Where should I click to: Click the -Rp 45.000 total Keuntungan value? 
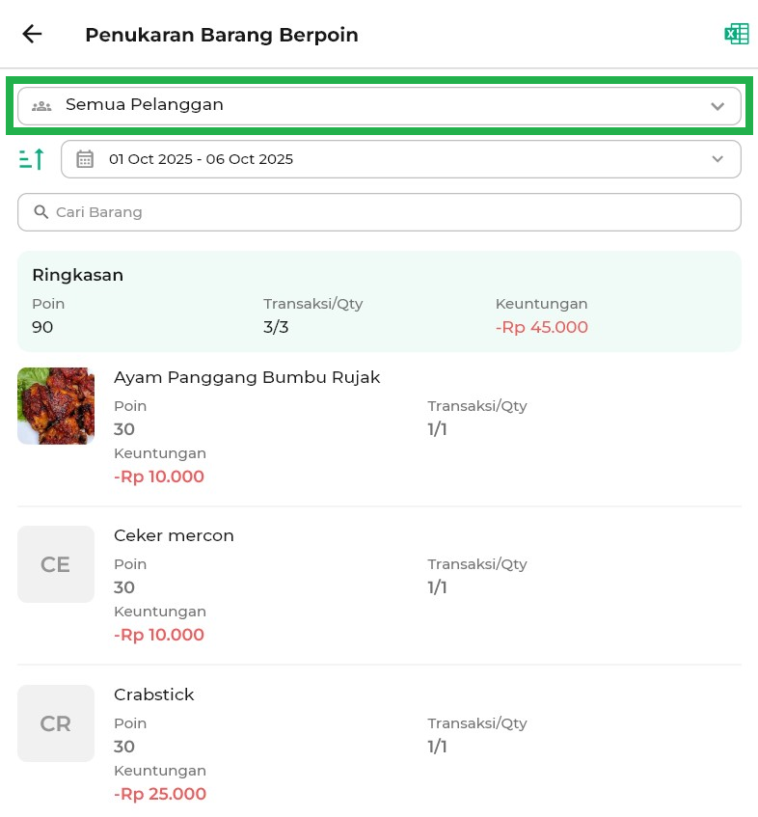[x=541, y=327]
